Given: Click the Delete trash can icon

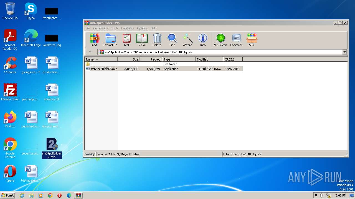Looking at the screenshot, I should click(157, 40).
